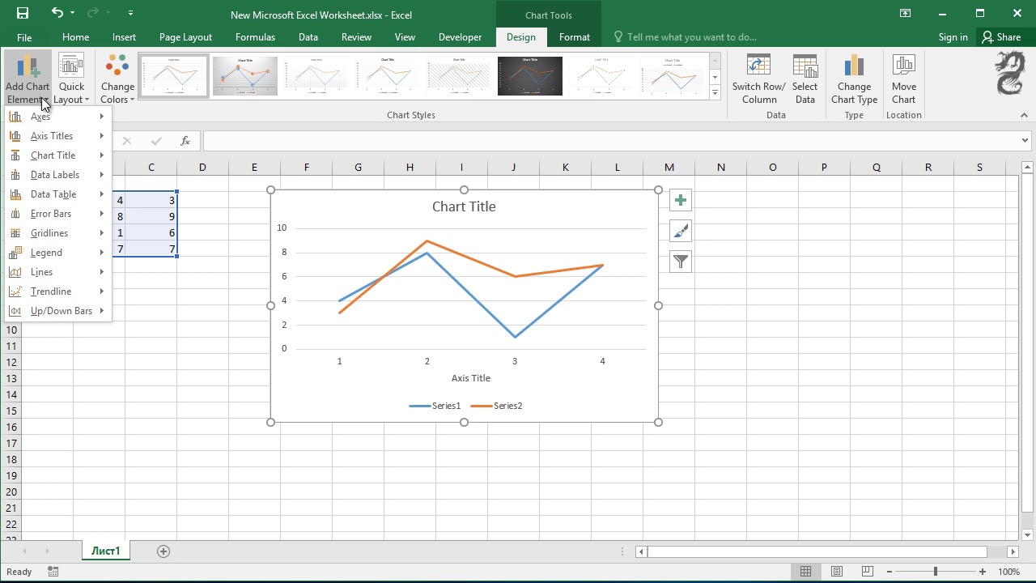Open Chart Styles with the paintbrush button

click(681, 232)
